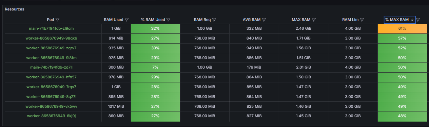Open pod worker-8658676949-8q27l link
The image size is (429, 127).
click(x=52, y=97)
